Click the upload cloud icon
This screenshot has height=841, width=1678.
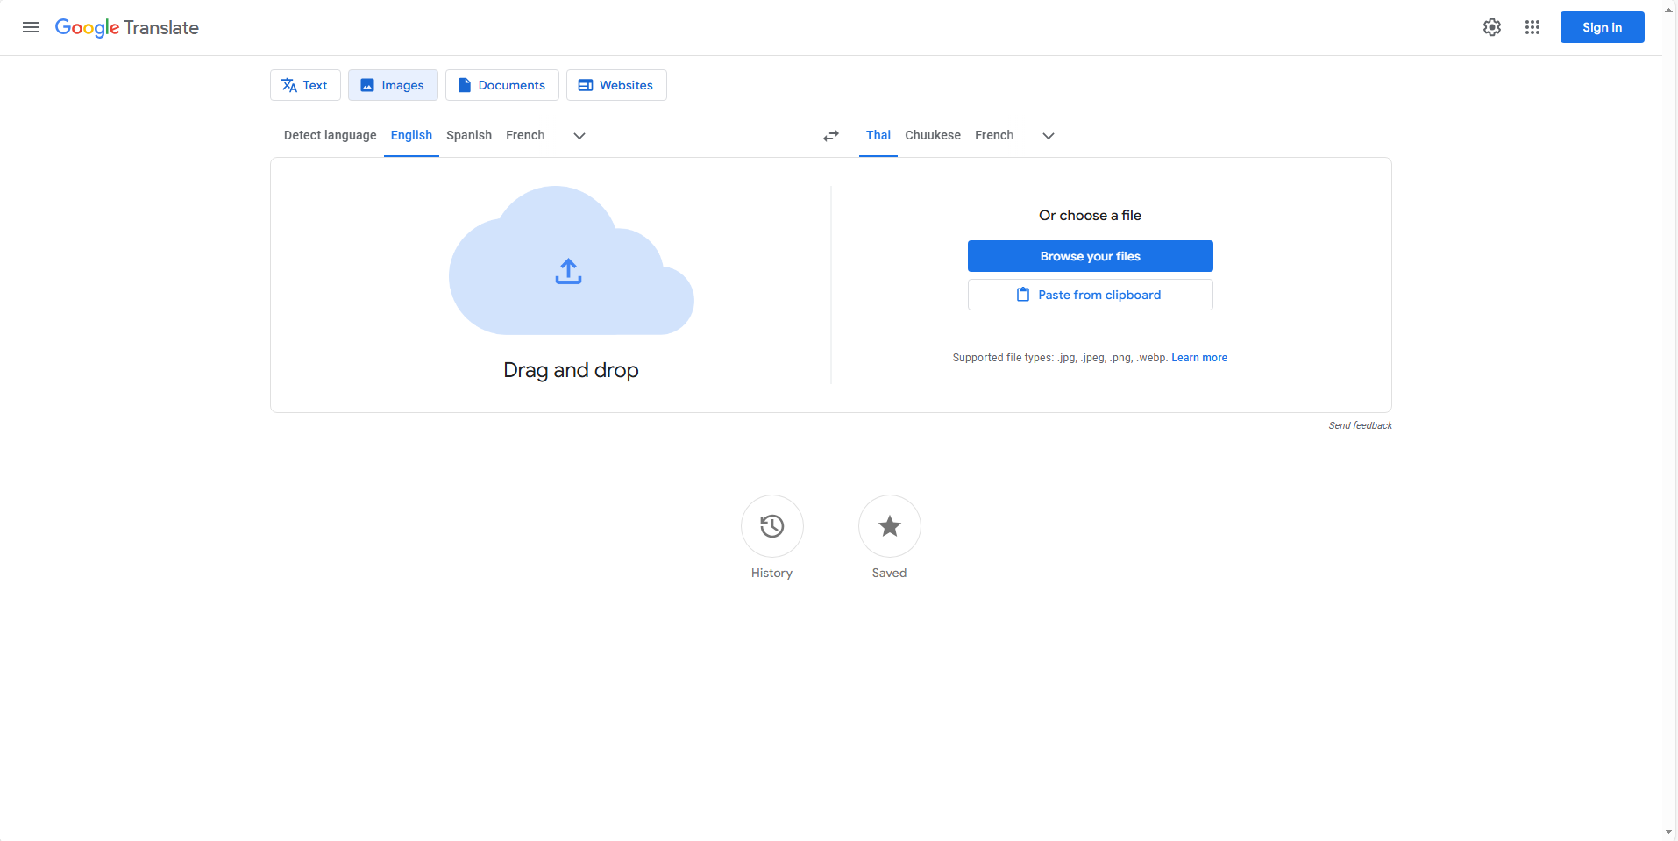(568, 271)
